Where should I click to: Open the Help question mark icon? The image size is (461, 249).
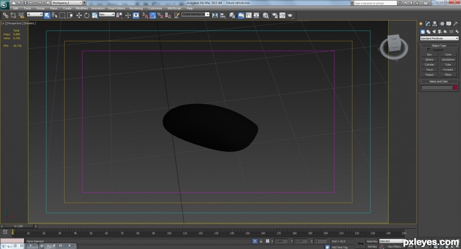click(426, 3)
